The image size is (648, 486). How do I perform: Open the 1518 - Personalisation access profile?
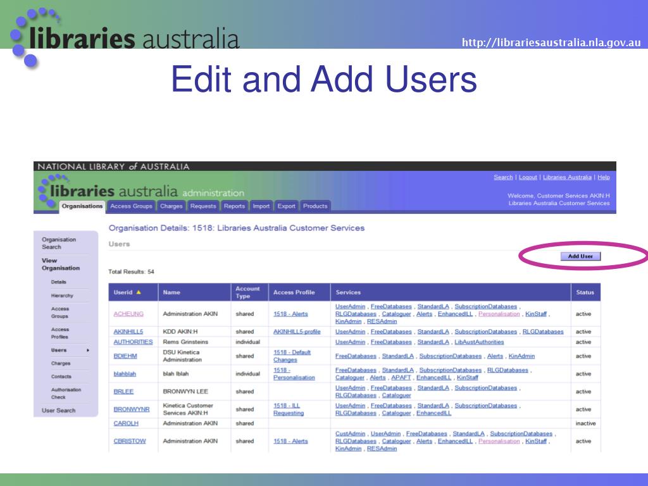pyautogui.click(x=294, y=373)
